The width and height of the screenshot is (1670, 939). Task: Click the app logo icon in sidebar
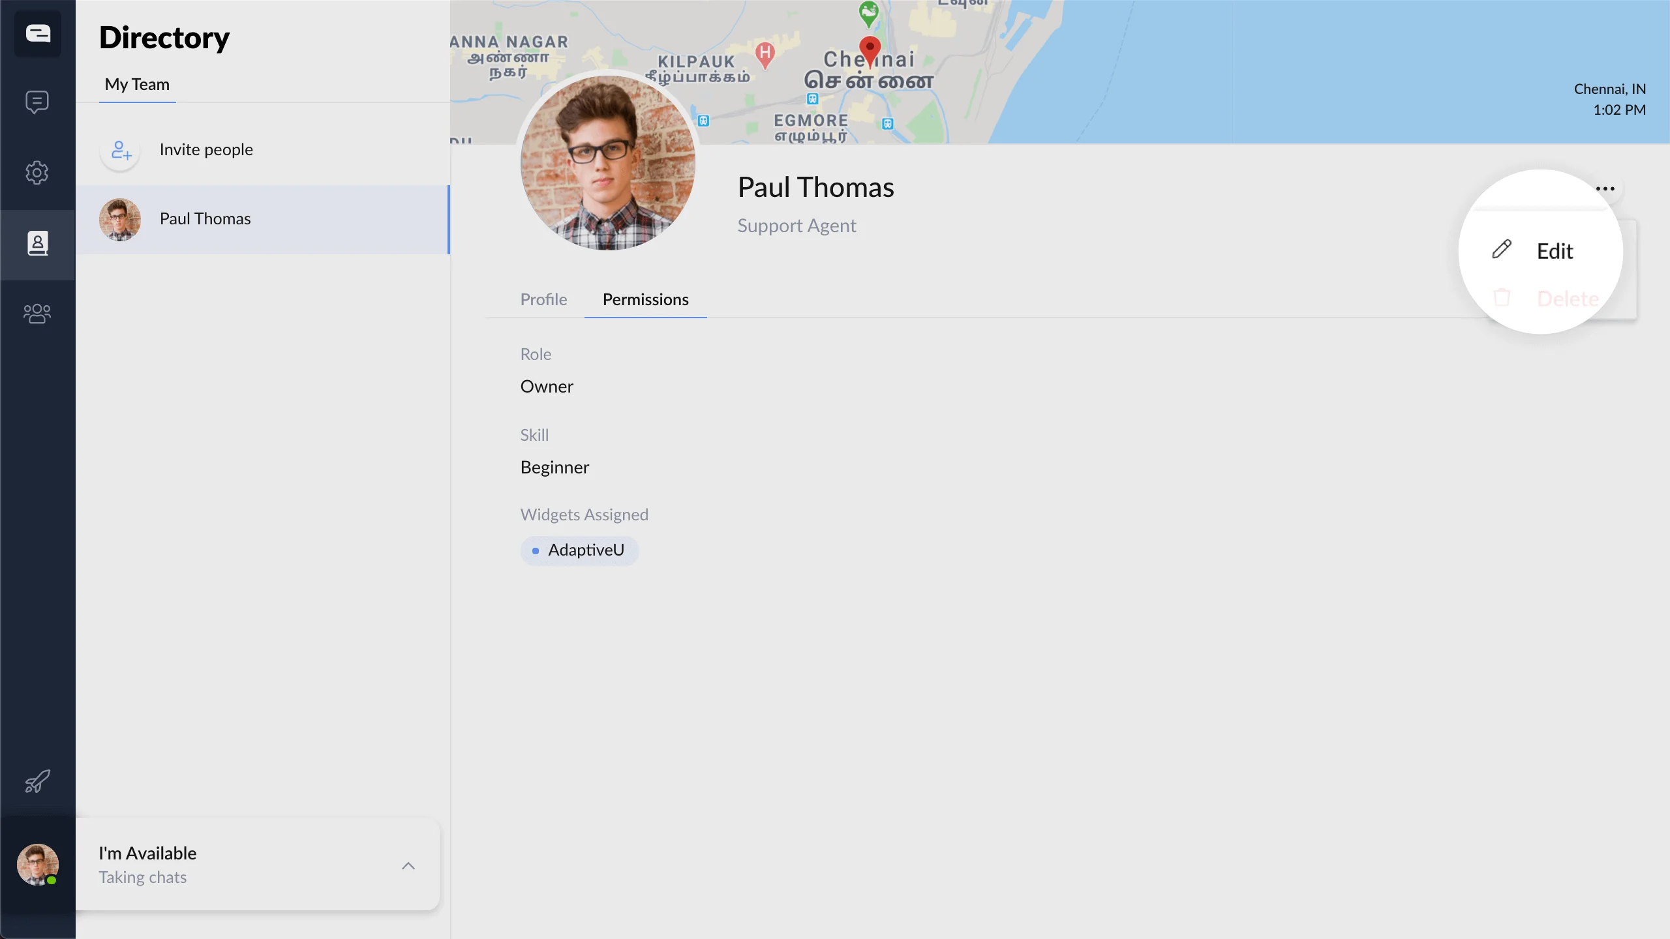pos(38,33)
